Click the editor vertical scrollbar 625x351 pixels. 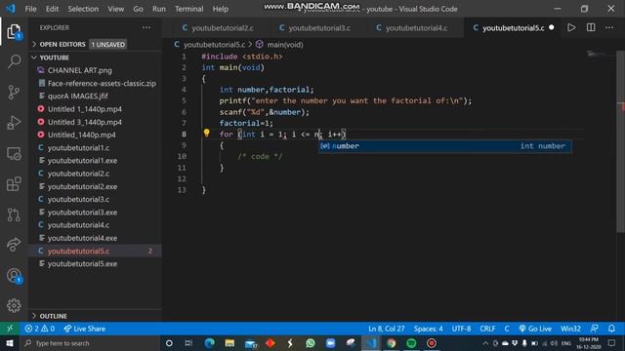(x=620, y=141)
